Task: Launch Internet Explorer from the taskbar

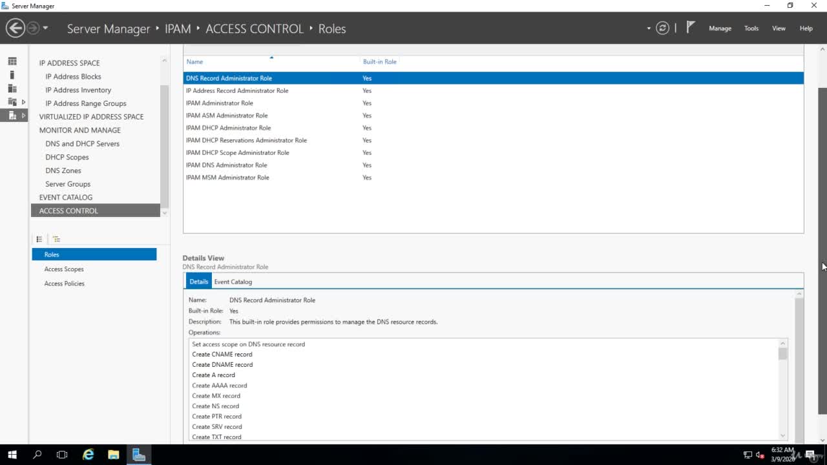Action: coord(88,455)
